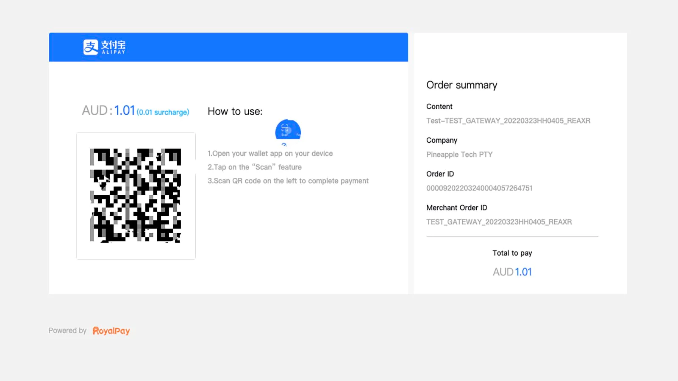Click the 'Total to pay' label
Viewport: 678px width, 381px height.
point(512,253)
